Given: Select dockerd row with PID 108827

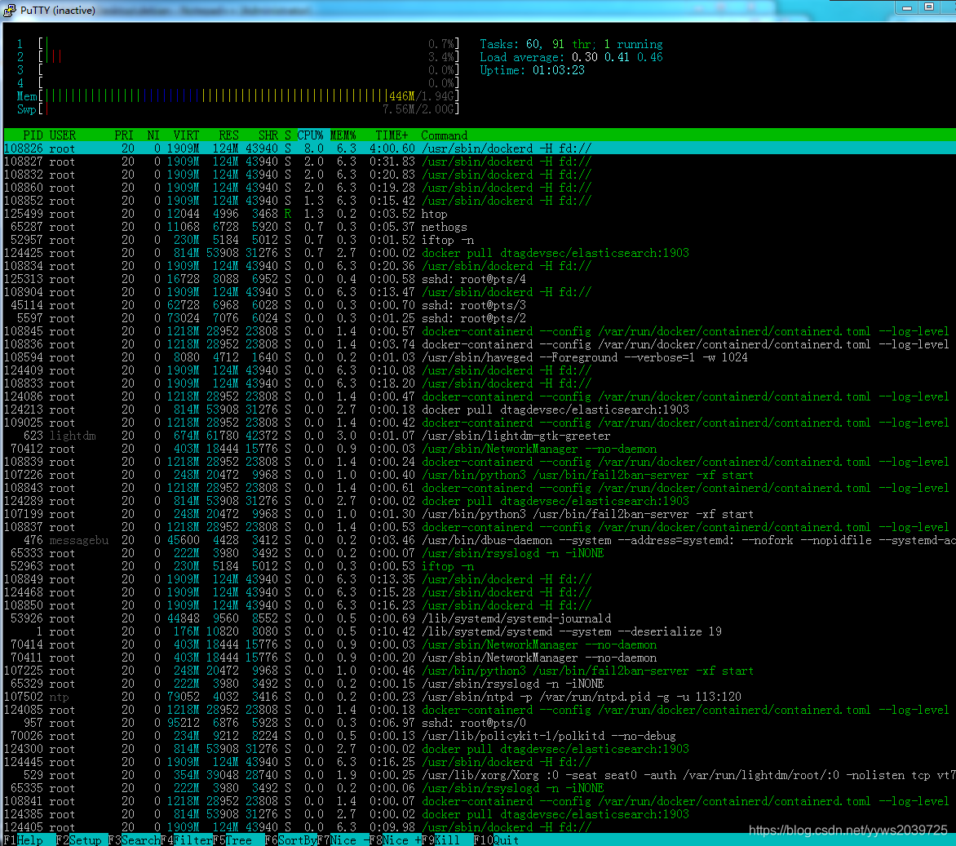Looking at the screenshot, I should tap(478, 162).
